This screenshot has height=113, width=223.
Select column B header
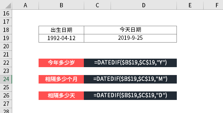pos(61,5)
